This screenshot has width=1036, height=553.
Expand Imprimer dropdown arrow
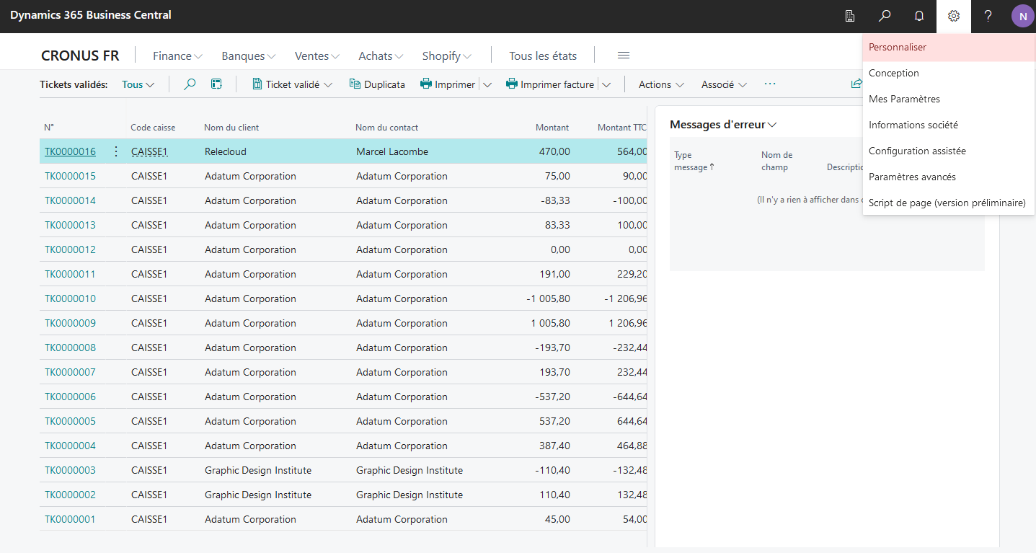point(487,84)
